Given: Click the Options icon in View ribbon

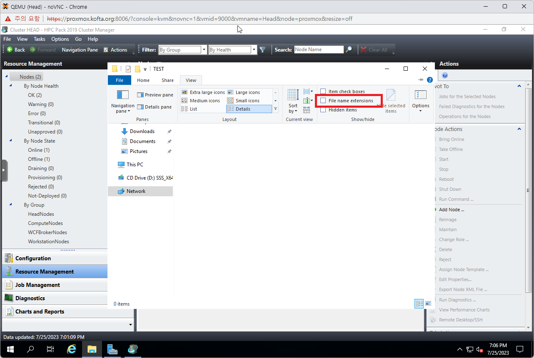Looking at the screenshot, I should pos(420,100).
